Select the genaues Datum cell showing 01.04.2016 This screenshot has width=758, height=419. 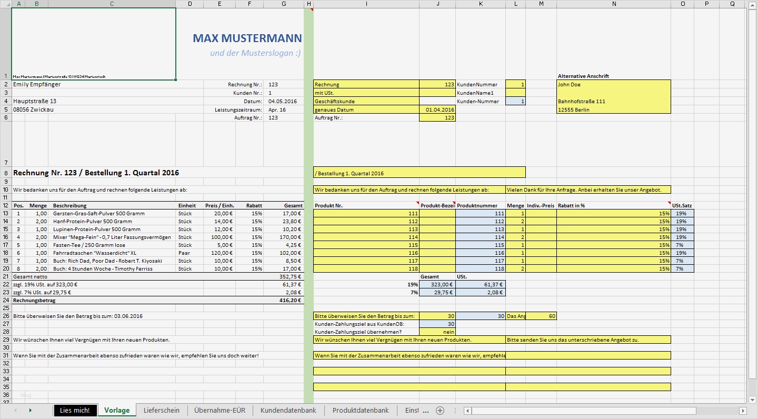point(437,109)
